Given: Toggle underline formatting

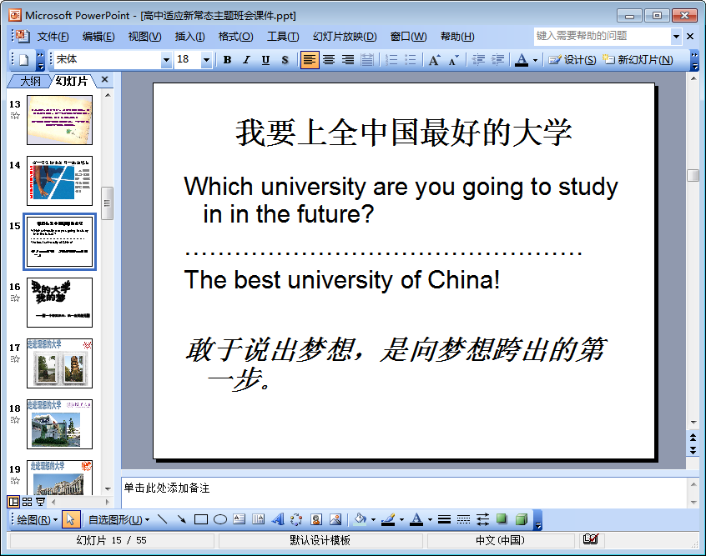Looking at the screenshot, I should 265,60.
